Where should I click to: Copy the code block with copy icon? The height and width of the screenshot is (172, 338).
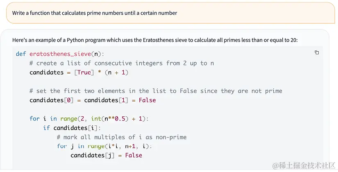click(x=317, y=52)
